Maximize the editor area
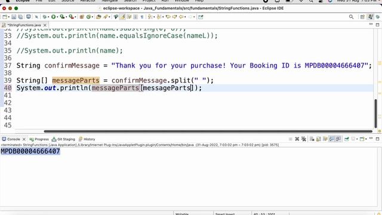This screenshot has height=215, width=382. (377, 24)
